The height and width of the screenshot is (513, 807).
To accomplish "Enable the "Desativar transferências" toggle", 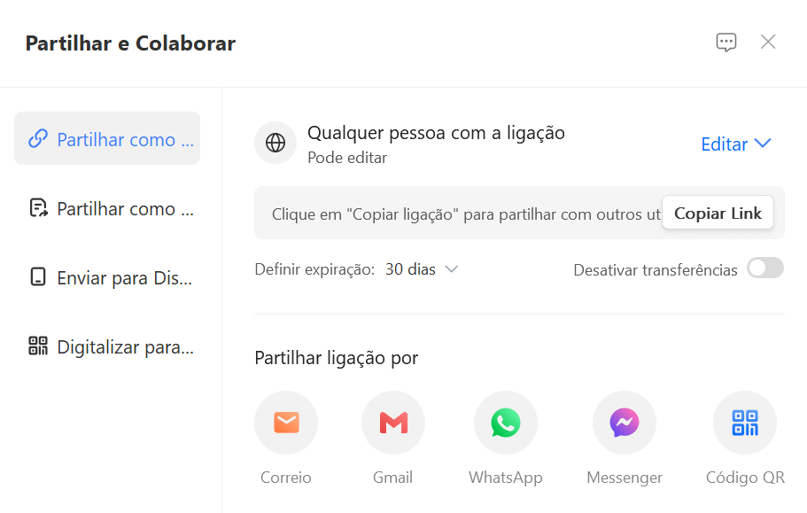I will [764, 268].
